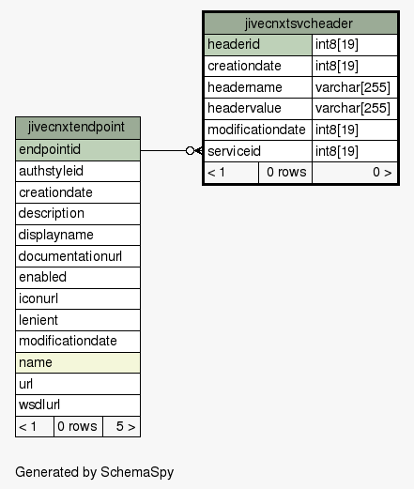Image resolution: width=414 pixels, height=489 pixels.
Task: Select the authstyleid column
Action: click(x=78, y=171)
